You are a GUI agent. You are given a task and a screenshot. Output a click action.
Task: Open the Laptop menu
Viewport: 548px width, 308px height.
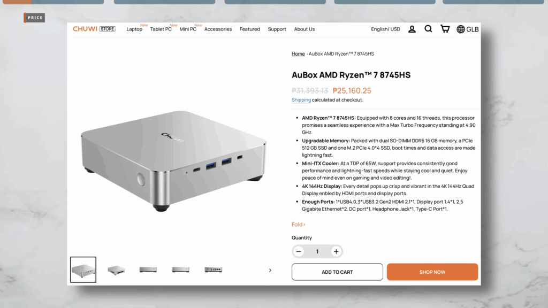(134, 29)
